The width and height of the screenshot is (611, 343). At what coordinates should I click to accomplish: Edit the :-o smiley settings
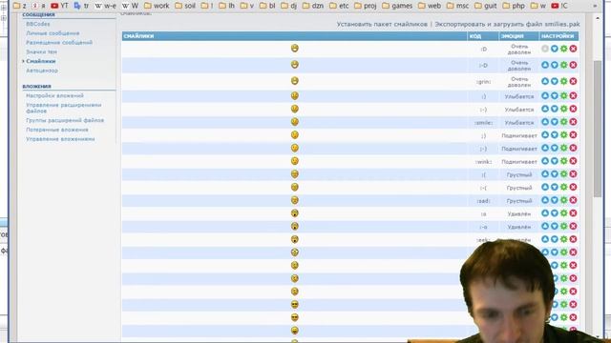[x=563, y=226]
